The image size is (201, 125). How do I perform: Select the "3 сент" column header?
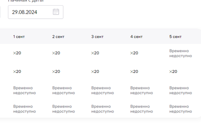click(x=97, y=37)
